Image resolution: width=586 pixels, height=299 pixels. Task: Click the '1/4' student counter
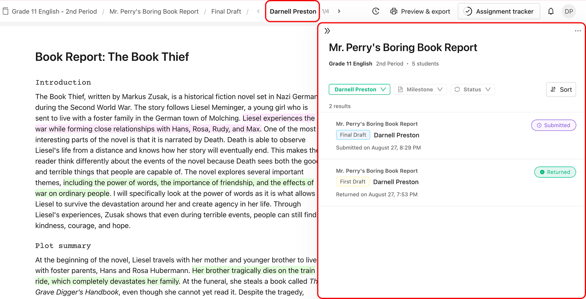coord(326,11)
